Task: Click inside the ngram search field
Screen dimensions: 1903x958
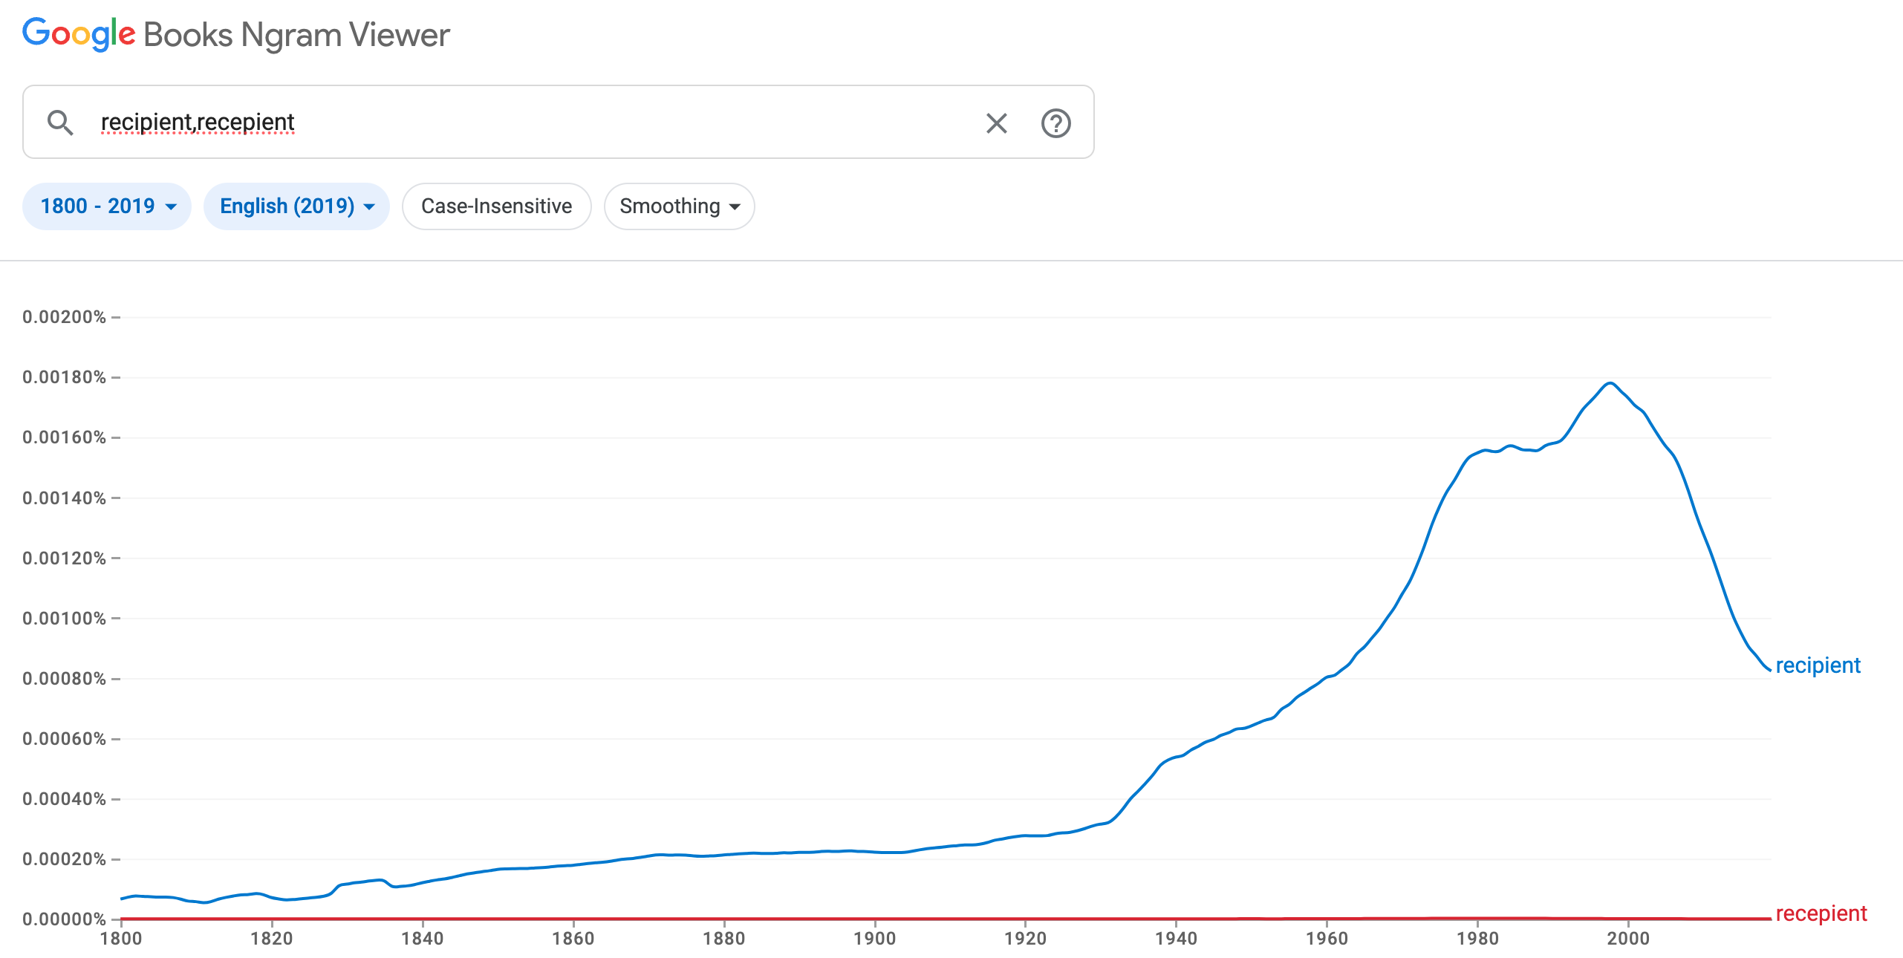Action: tap(520, 123)
